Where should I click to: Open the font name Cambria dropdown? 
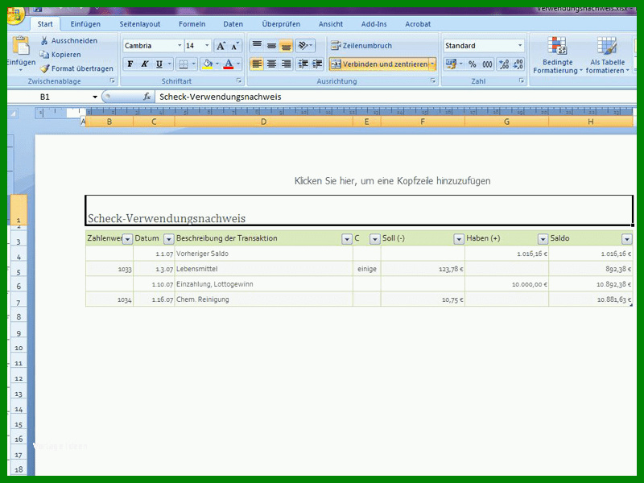[x=180, y=46]
